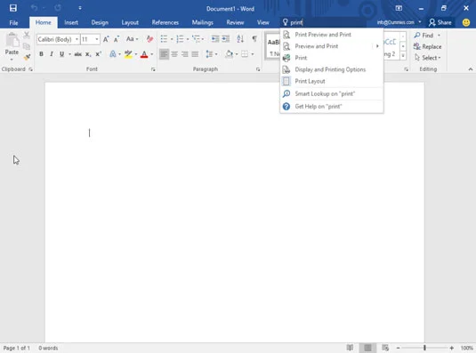Open the Borders dropdown arrow
Viewport: 476px width, 353px height.
[x=253, y=54]
